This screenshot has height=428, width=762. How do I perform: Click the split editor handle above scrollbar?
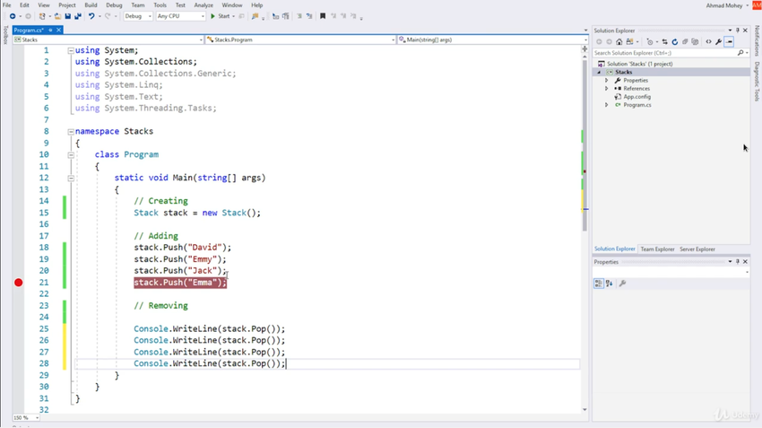tap(584, 49)
